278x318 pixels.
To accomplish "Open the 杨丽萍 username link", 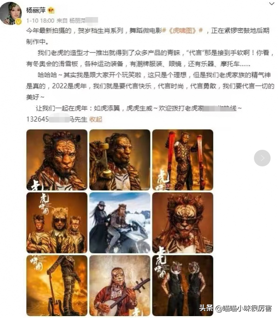I will (36, 10).
